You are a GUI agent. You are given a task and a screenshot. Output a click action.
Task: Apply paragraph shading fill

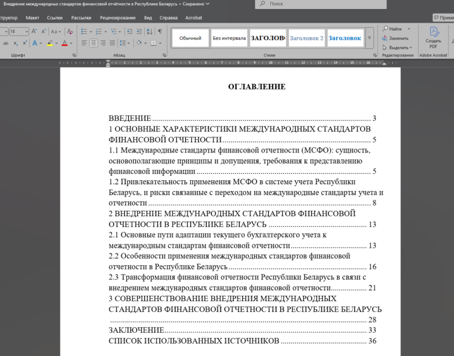click(x=139, y=43)
